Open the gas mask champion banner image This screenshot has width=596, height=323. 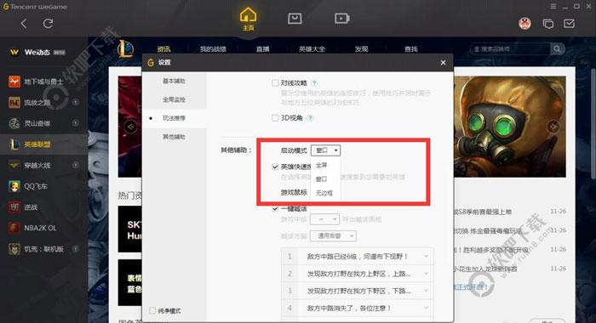coord(510,127)
